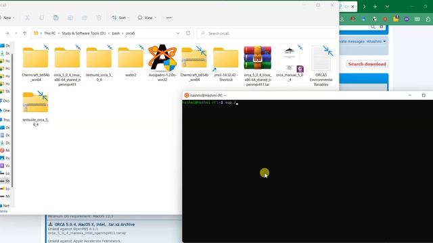
Task: Click the Share icon in Explorer toolbar
Action: pyautogui.click(x=85, y=18)
